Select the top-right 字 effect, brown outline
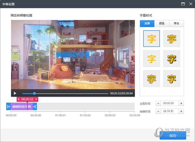The image size is (195, 142). tap(172, 38)
